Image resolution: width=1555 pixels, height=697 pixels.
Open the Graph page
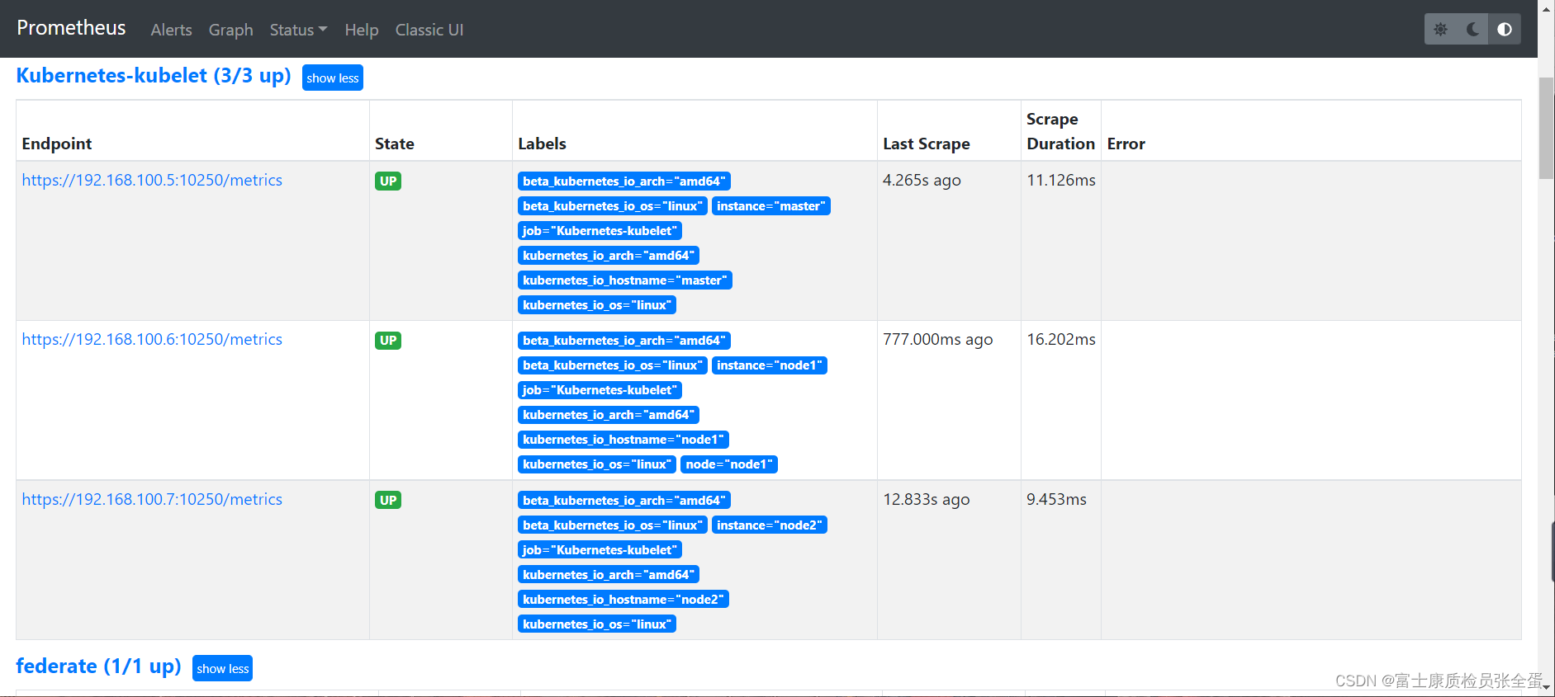230,30
